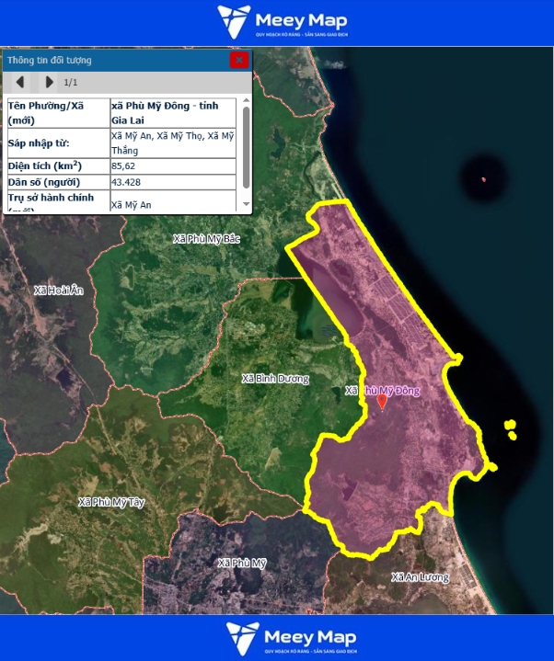Click the Meey Map logo in bottom banner
554x661 pixels.
(276, 638)
